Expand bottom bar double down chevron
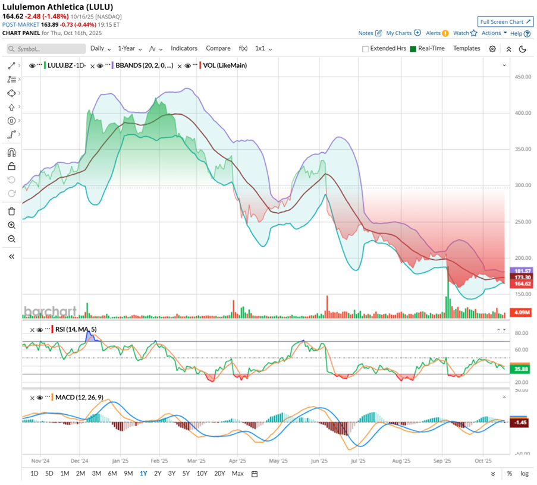The height and width of the screenshot is (485, 537). point(493,474)
